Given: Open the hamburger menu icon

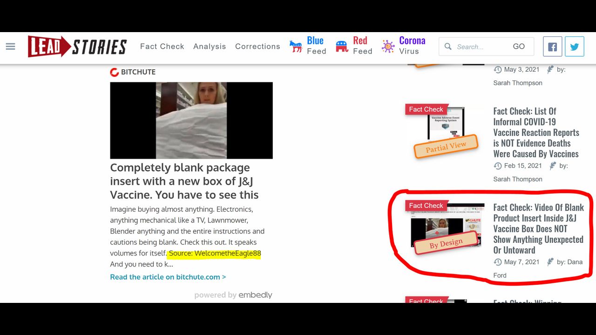Looking at the screenshot, I should point(10,47).
